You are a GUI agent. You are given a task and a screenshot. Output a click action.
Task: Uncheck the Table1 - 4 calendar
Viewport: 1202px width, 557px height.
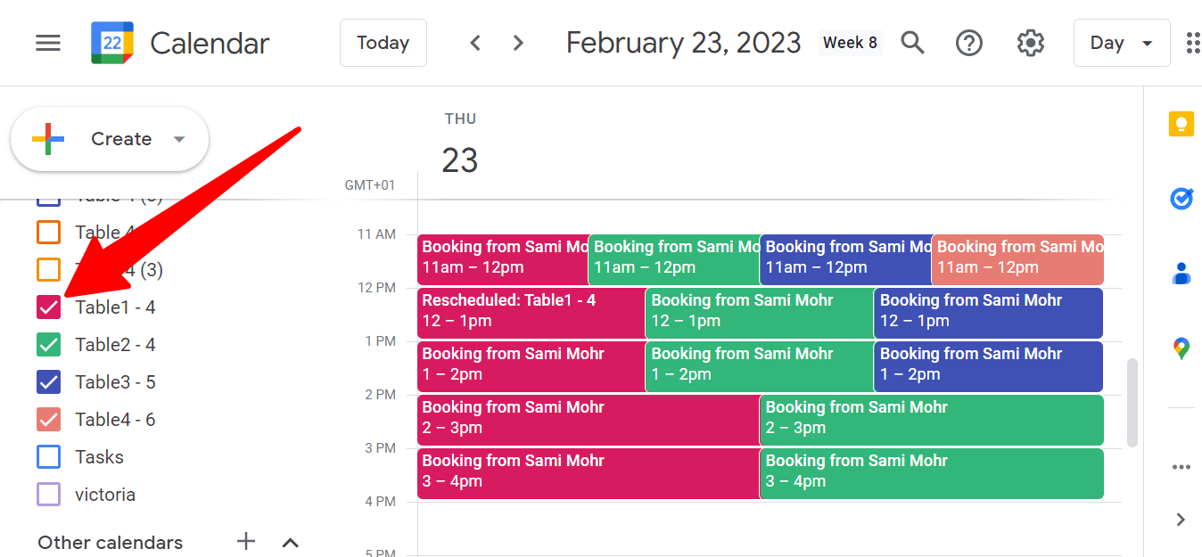(x=48, y=307)
